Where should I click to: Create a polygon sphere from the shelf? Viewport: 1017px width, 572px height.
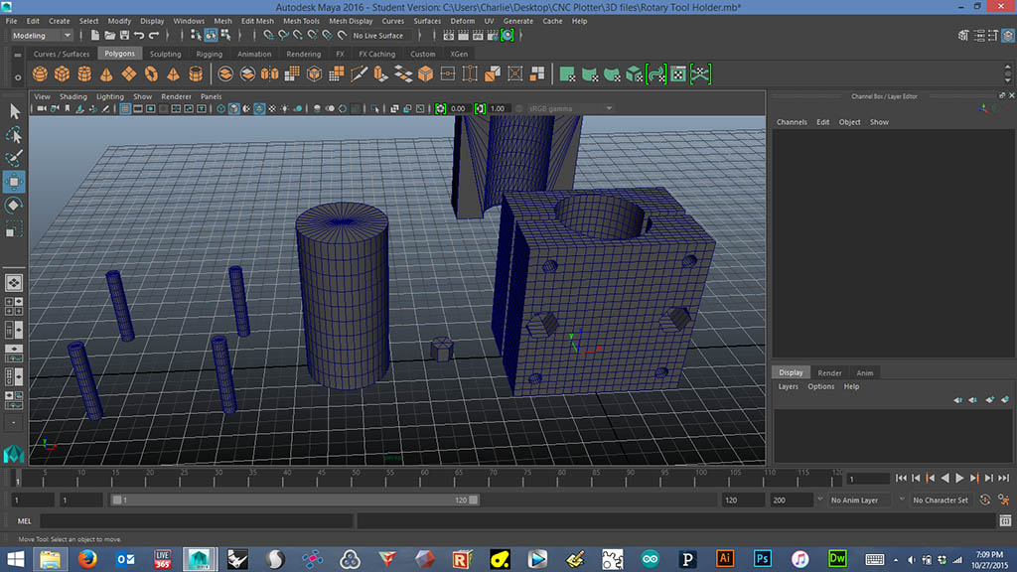pos(40,73)
